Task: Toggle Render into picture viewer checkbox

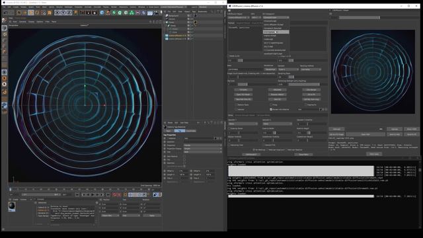Action: (x=271, y=109)
